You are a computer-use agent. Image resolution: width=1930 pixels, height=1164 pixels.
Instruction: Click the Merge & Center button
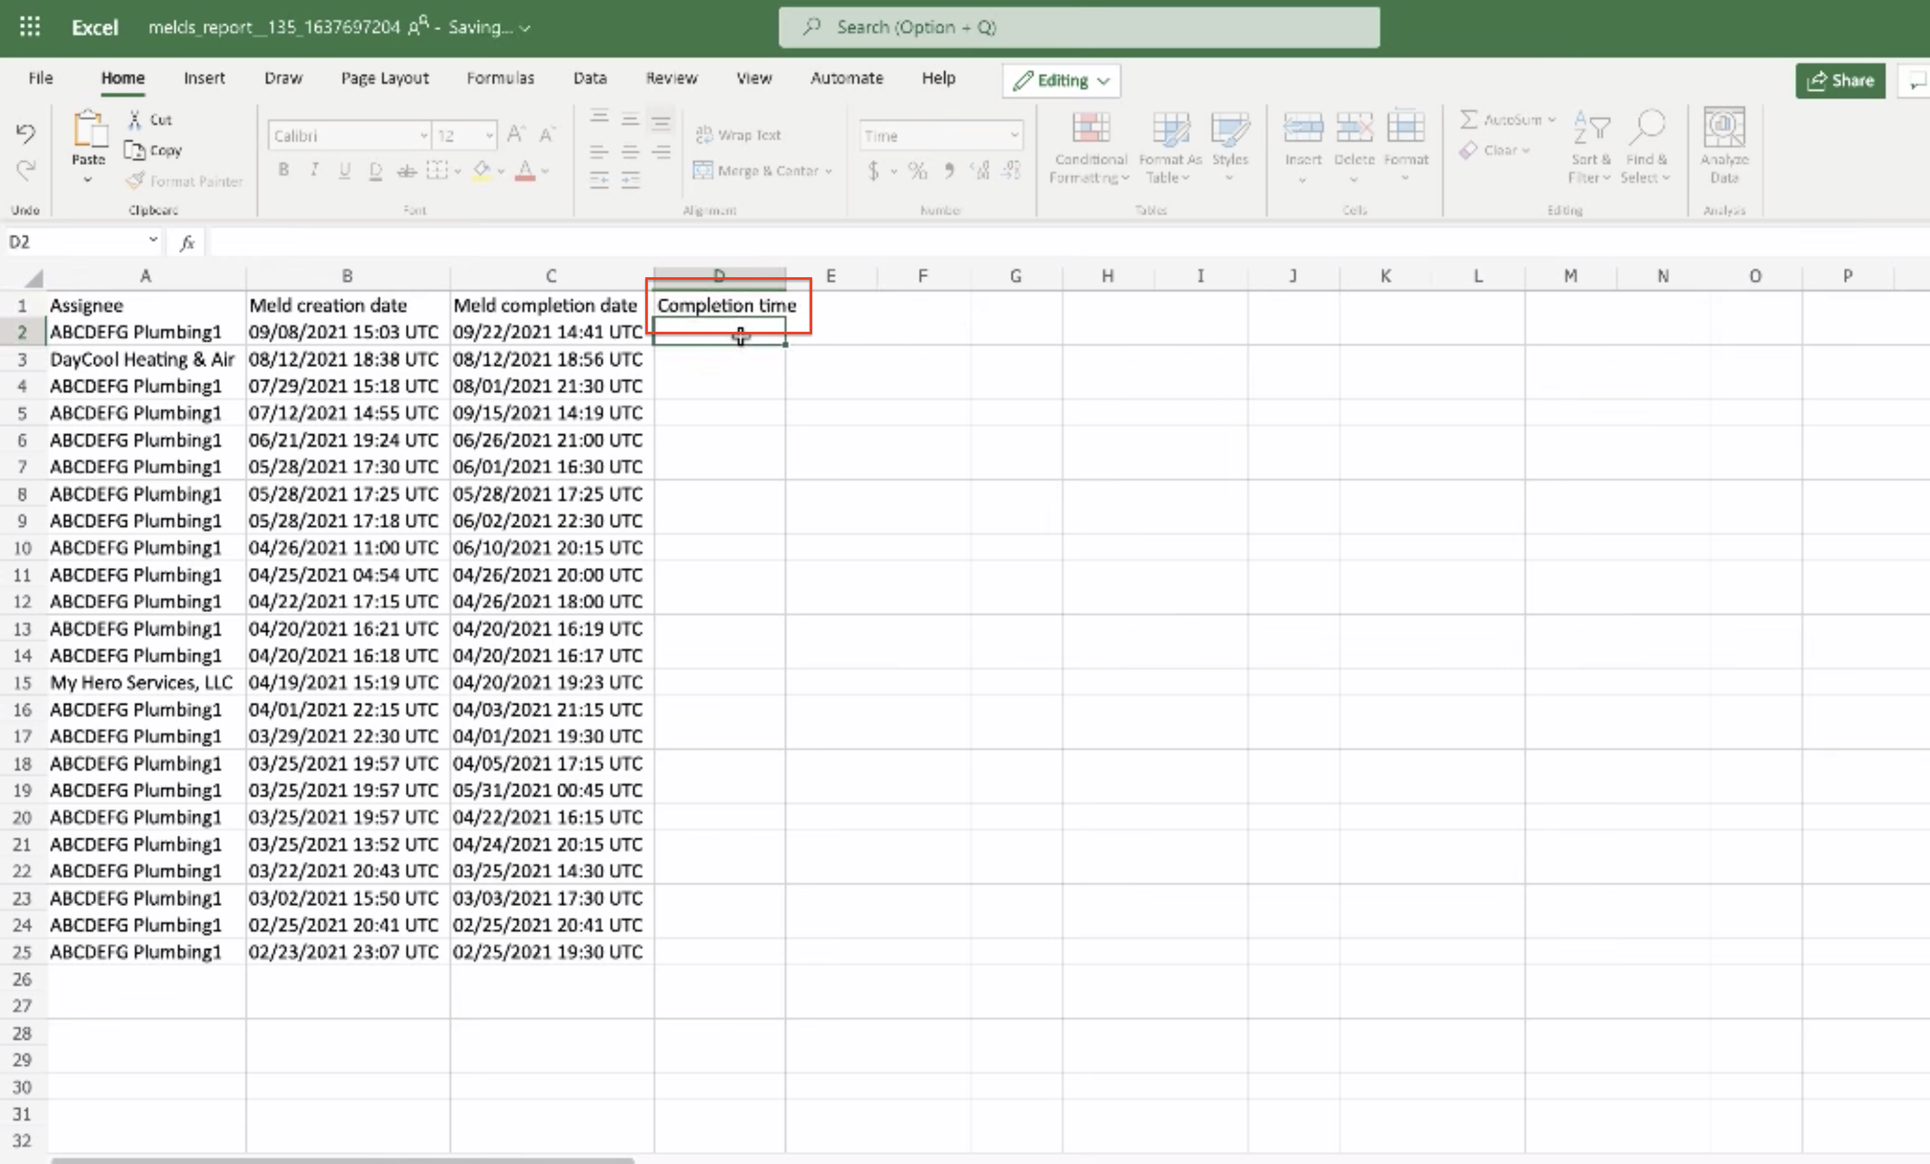(756, 171)
